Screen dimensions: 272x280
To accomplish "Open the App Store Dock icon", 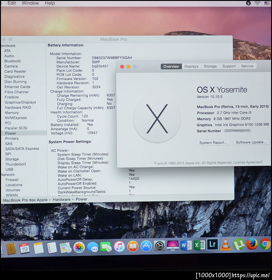I will pos(146,246).
